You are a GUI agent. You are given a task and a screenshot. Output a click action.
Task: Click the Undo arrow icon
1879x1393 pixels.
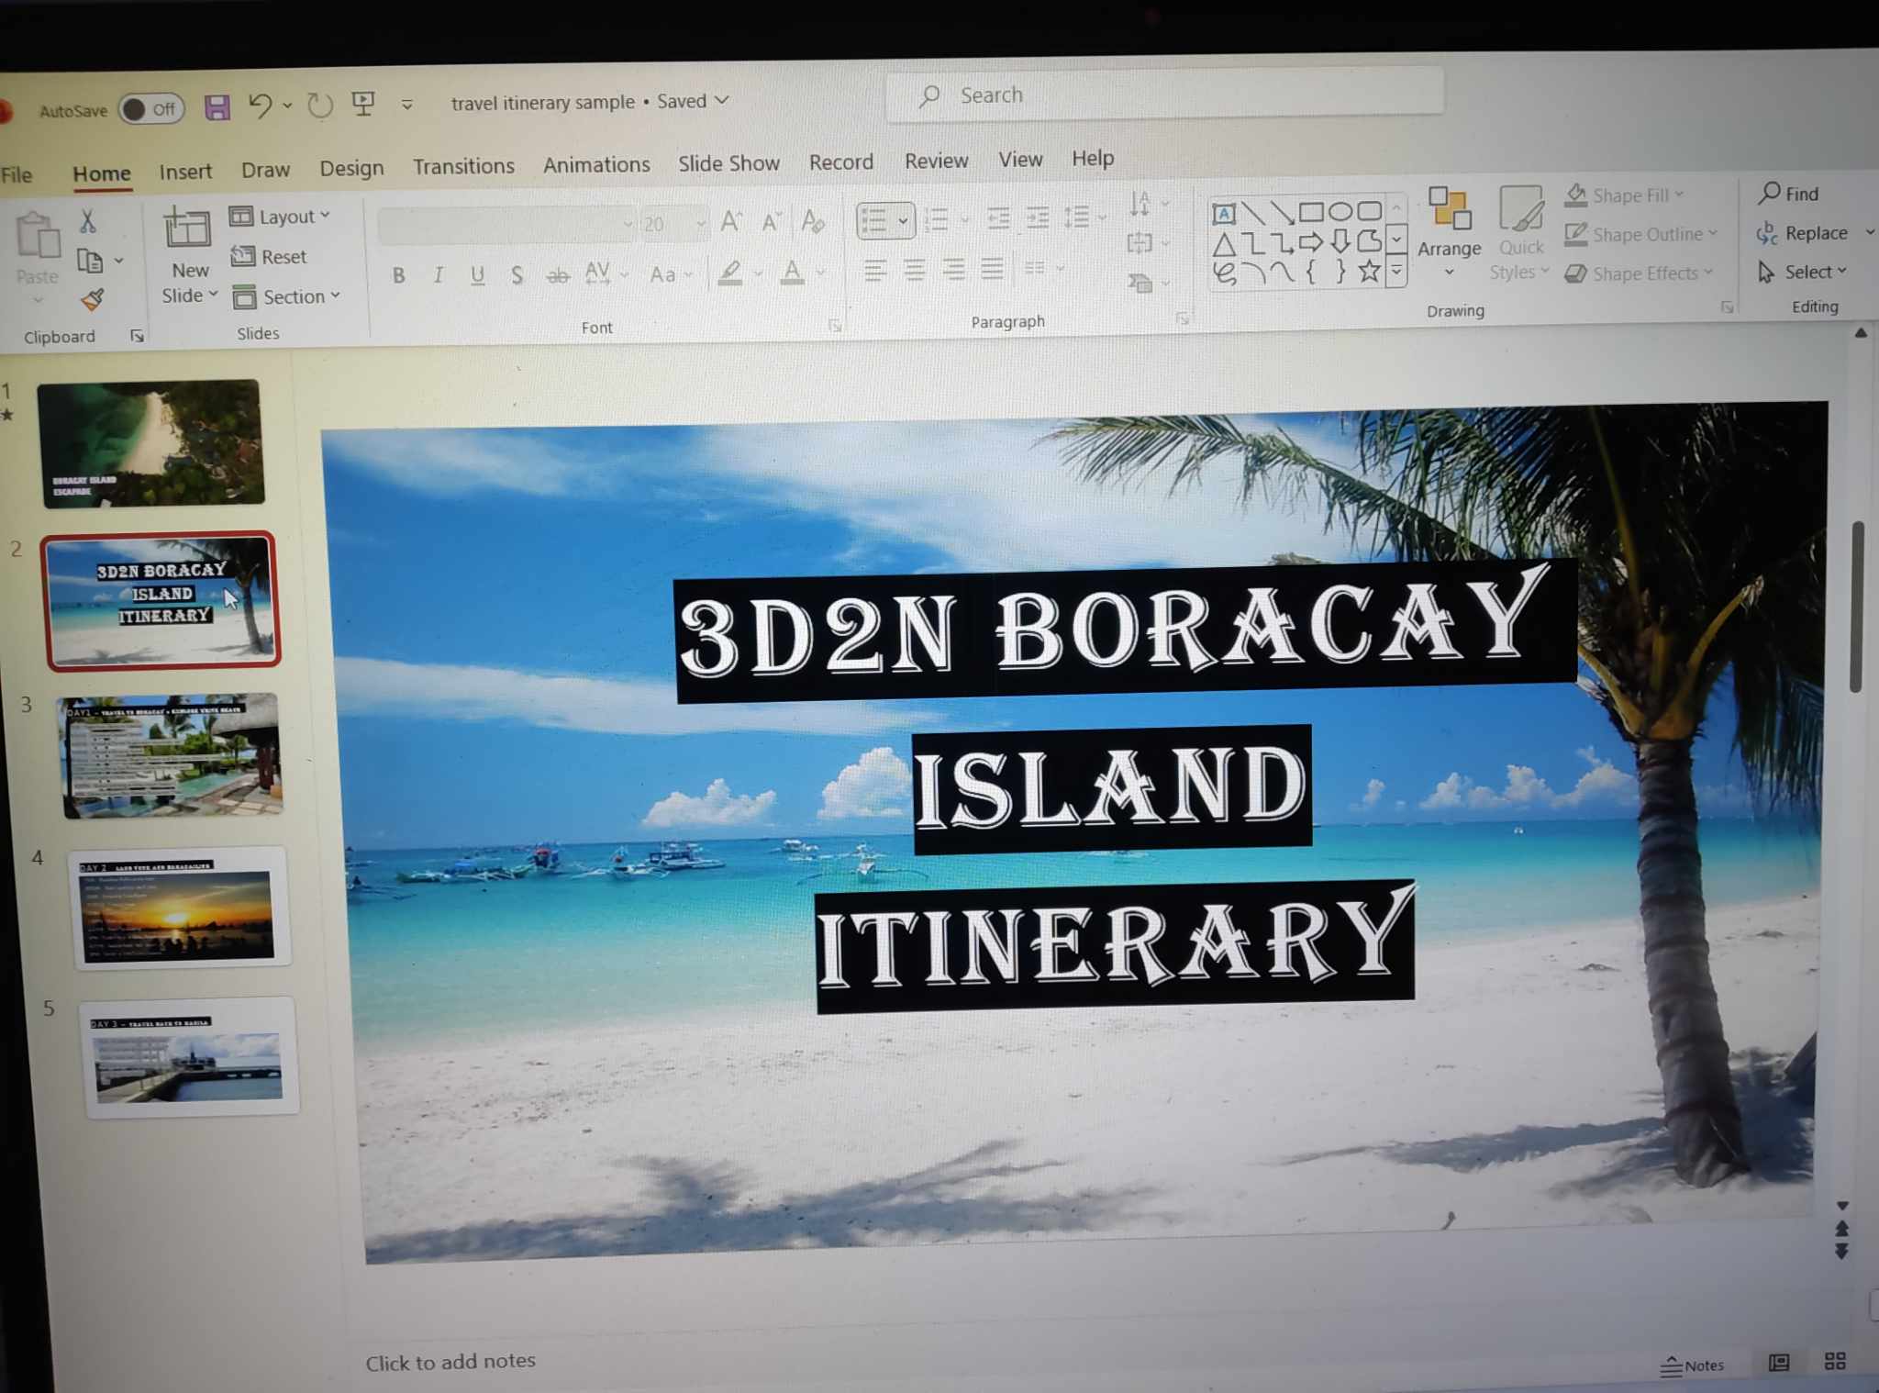(260, 106)
